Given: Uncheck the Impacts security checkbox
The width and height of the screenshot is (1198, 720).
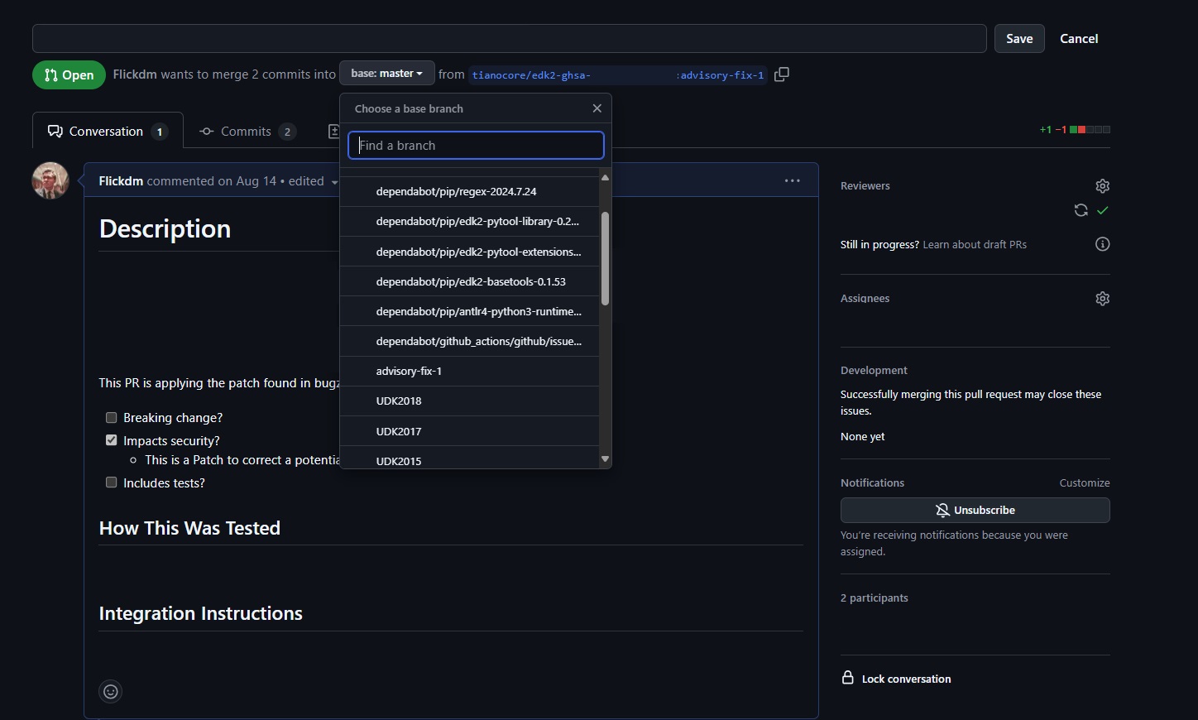Looking at the screenshot, I should point(112,440).
